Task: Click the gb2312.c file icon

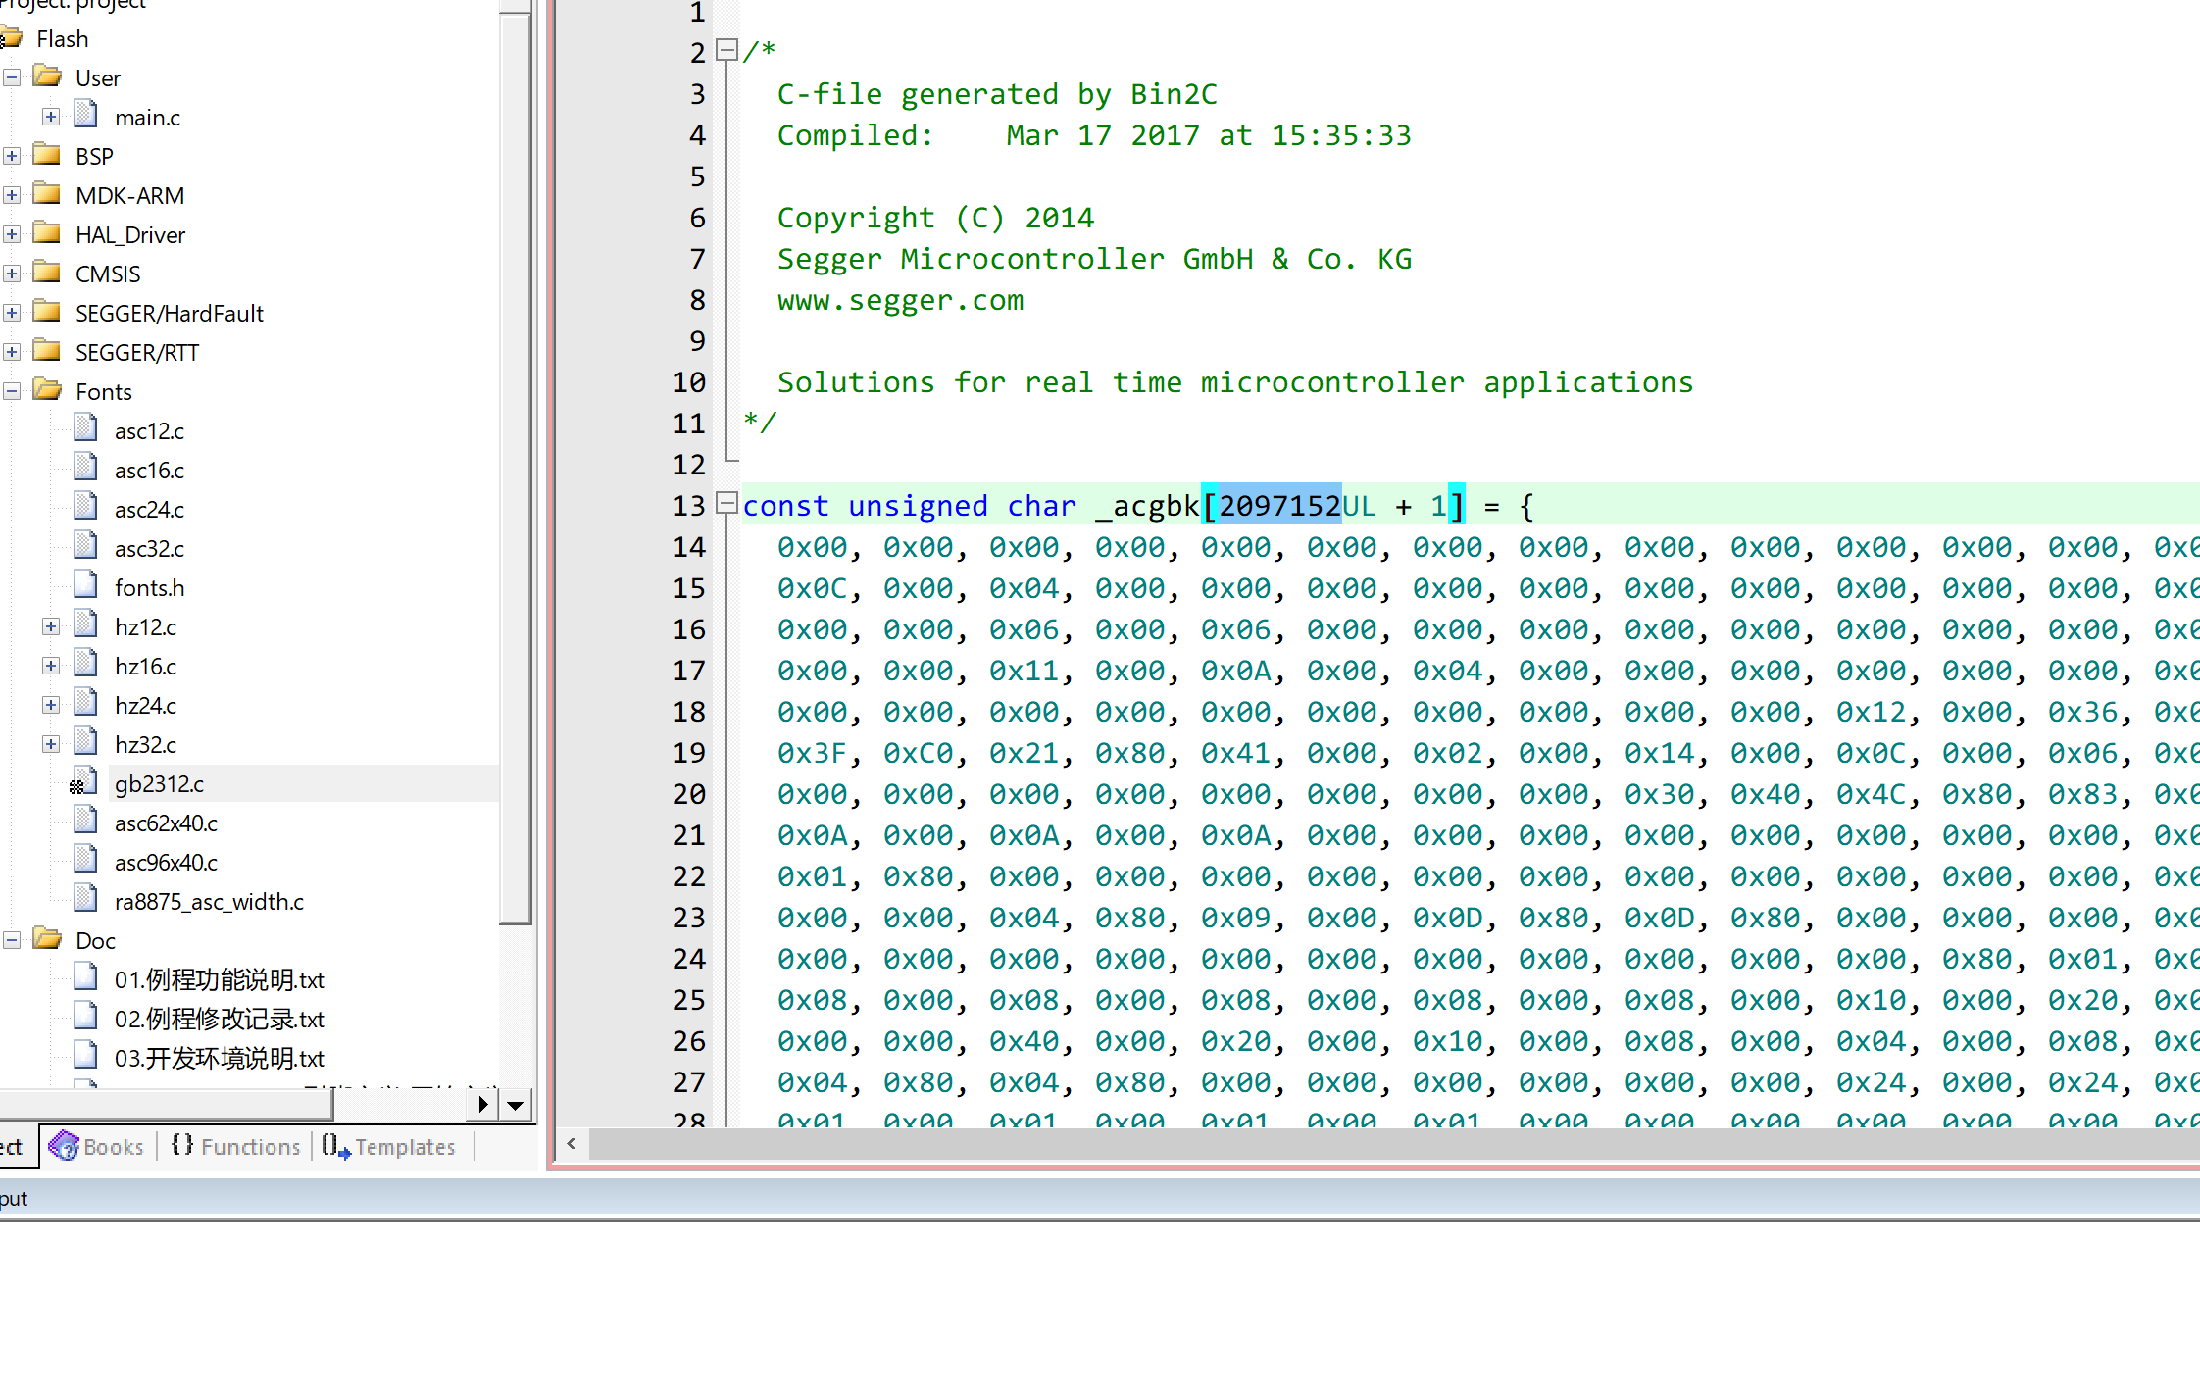Action: point(85,781)
